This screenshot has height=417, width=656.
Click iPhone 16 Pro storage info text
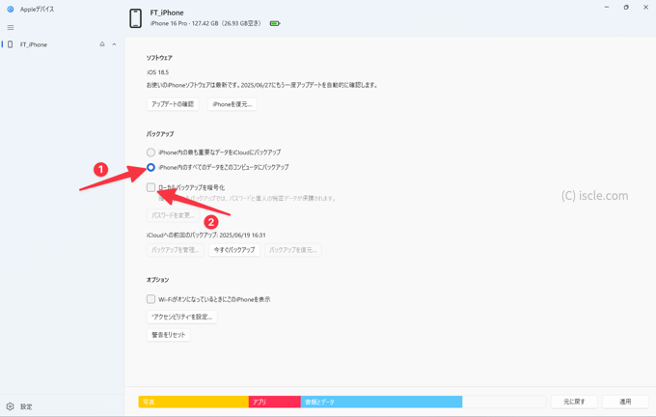pyautogui.click(x=205, y=23)
